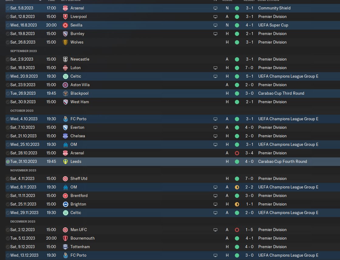The width and height of the screenshot is (340, 260).
Task: Open the Chelsea team name link
Action: point(77,136)
